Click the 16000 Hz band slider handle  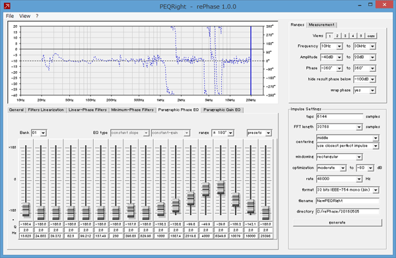click(251, 207)
